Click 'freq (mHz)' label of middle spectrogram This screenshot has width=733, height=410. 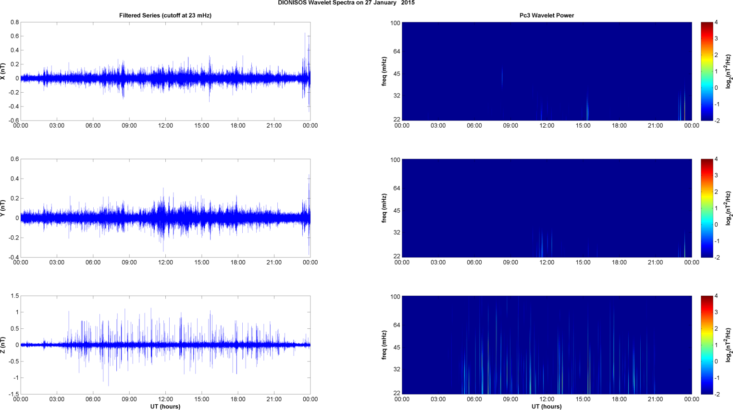pyautogui.click(x=385, y=208)
